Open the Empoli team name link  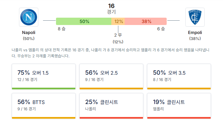(195, 33)
